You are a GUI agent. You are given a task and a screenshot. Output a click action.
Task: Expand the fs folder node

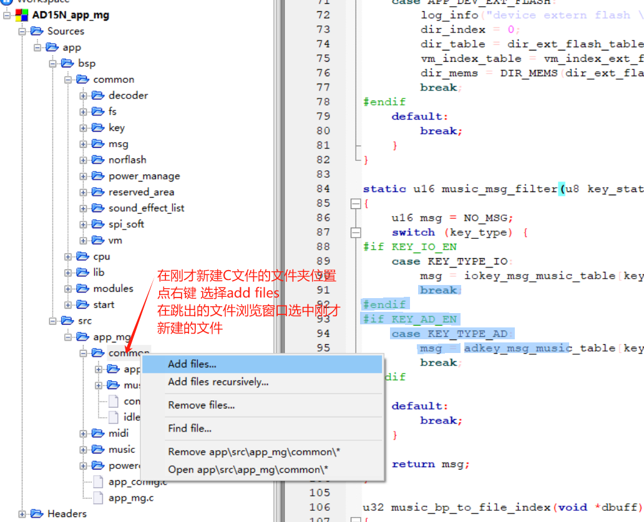[x=84, y=112]
